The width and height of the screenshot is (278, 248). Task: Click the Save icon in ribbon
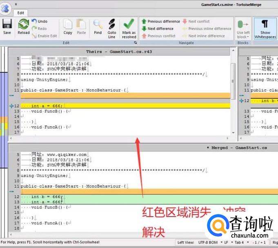point(7,27)
